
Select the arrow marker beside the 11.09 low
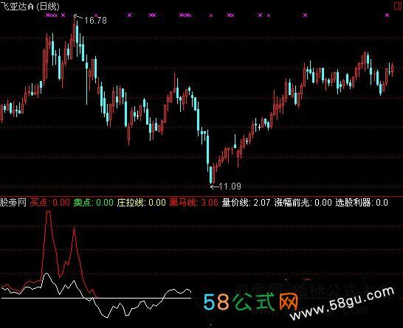coord(215,186)
